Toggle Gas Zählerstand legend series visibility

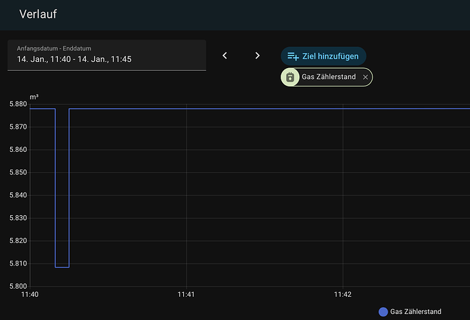(x=410, y=312)
